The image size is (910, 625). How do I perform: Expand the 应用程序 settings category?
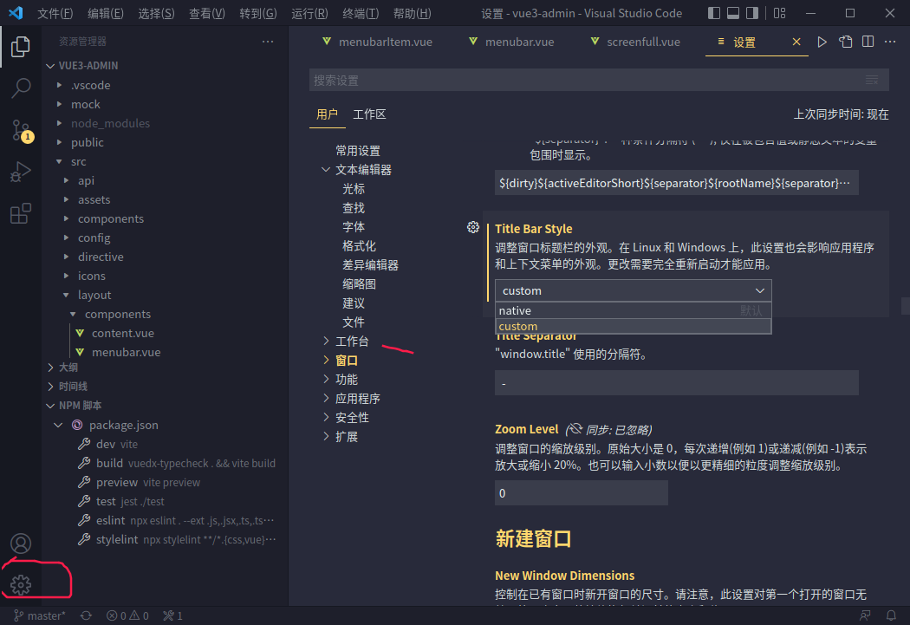click(x=326, y=399)
